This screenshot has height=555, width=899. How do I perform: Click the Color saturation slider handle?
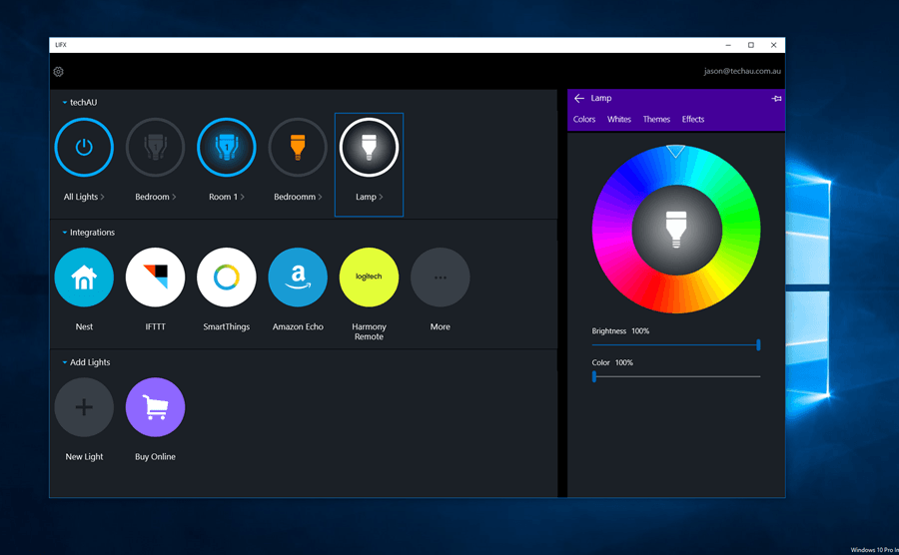[x=594, y=376]
